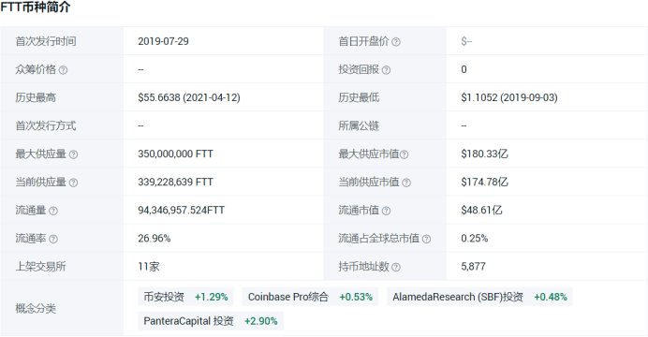This screenshot has width=648, height=337.
Task: Click the 历史最低 label
Action: point(359,97)
